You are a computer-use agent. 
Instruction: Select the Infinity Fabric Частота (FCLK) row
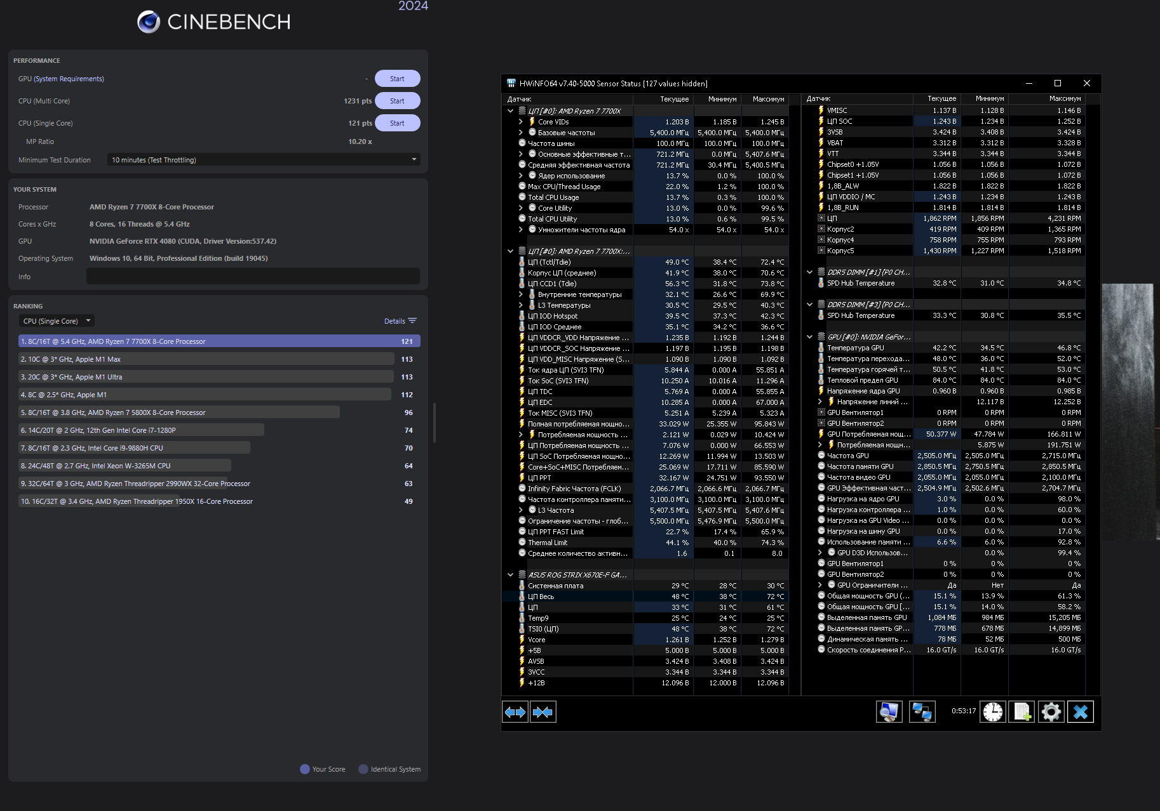[645, 489]
